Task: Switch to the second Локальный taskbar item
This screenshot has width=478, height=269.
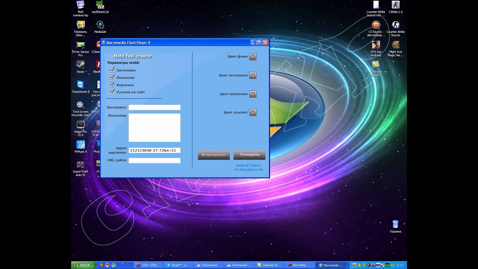Action: click(240, 265)
